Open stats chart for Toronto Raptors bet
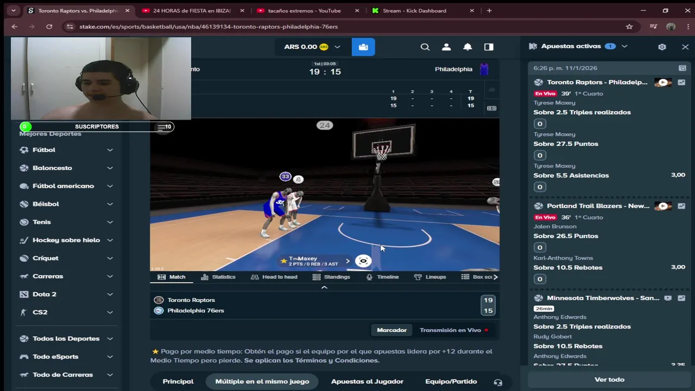The image size is (695, 391). (x=681, y=83)
